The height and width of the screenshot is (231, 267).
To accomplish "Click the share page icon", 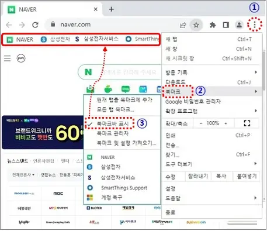I will [x=183, y=25].
